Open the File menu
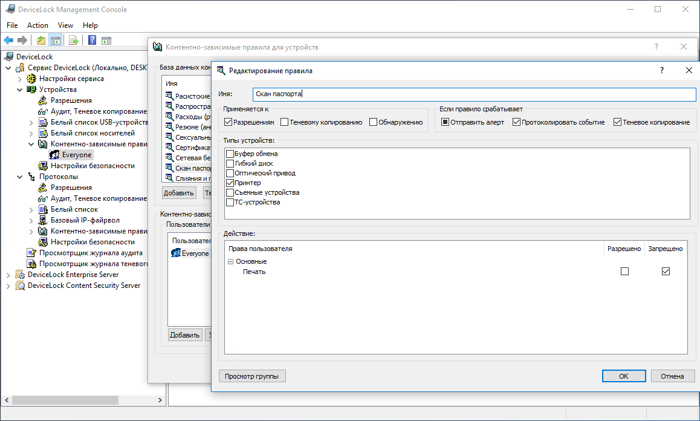Screen dimensions: 700x421 click(12, 25)
